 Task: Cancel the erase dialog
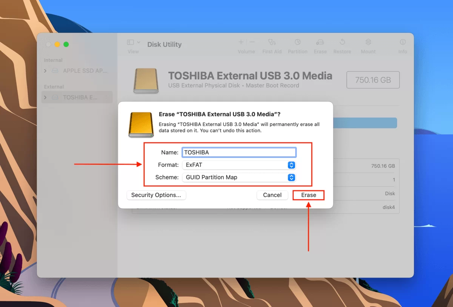point(272,195)
